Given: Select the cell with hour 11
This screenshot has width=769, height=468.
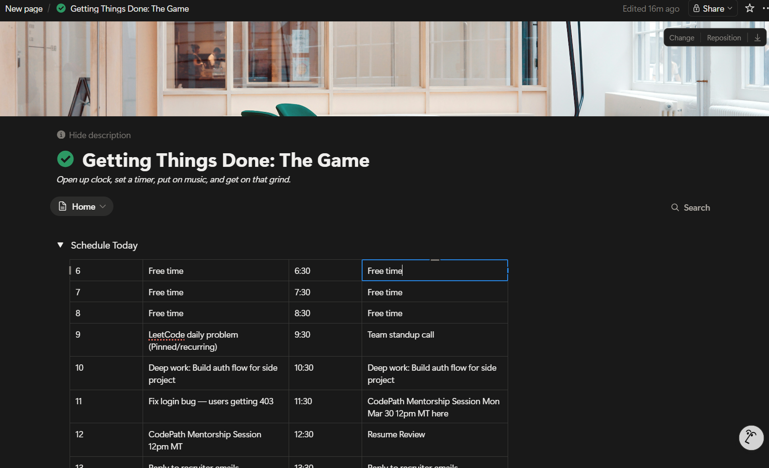Looking at the screenshot, I should (106, 407).
